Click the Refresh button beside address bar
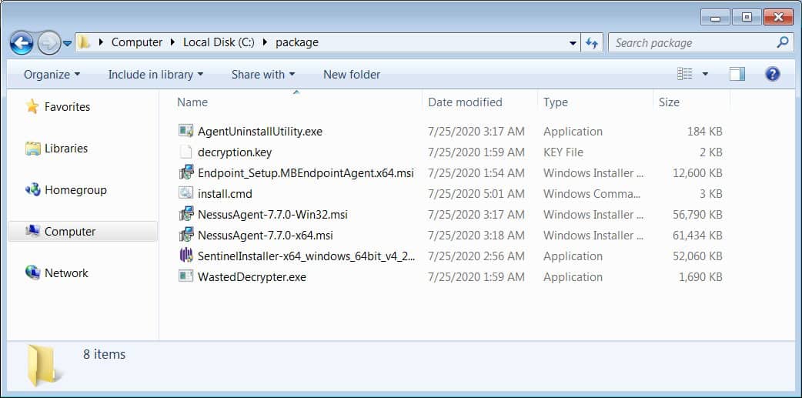Screen dimensions: 802x398 point(592,43)
